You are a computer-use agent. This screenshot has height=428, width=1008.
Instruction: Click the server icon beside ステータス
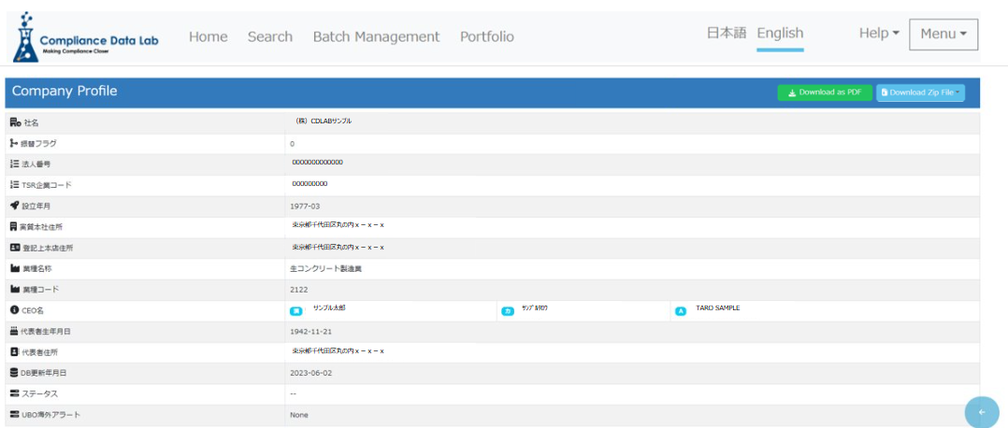click(x=15, y=393)
